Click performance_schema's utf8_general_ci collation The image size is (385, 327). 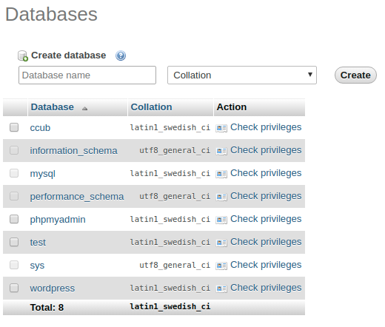point(175,196)
